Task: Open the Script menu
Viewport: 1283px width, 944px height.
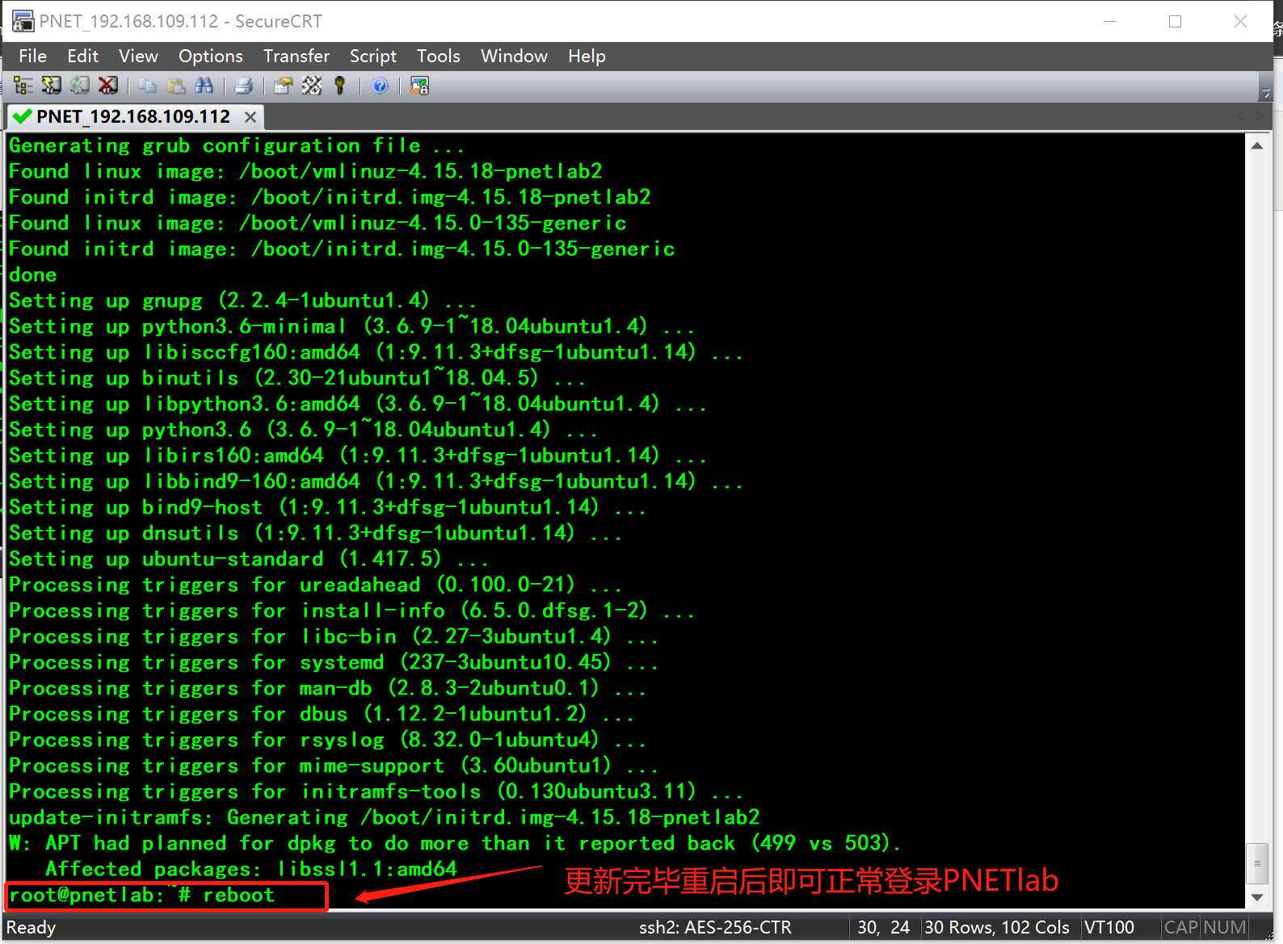Action: tap(372, 56)
